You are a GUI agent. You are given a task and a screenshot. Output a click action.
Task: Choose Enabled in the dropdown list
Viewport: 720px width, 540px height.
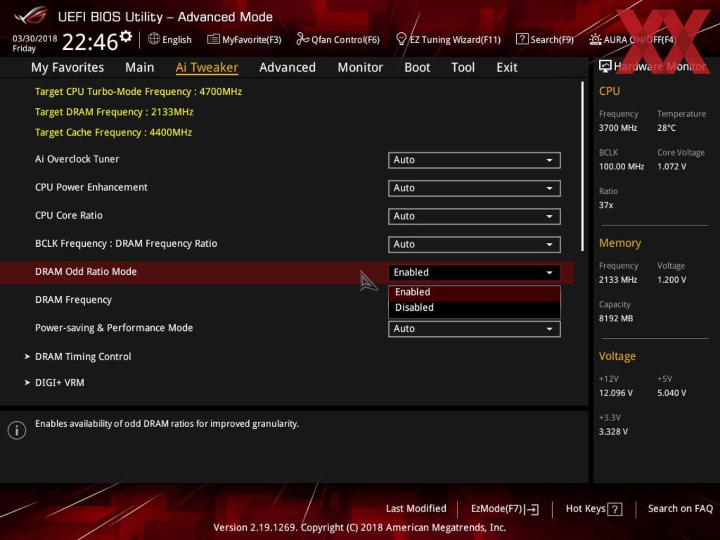(x=474, y=292)
